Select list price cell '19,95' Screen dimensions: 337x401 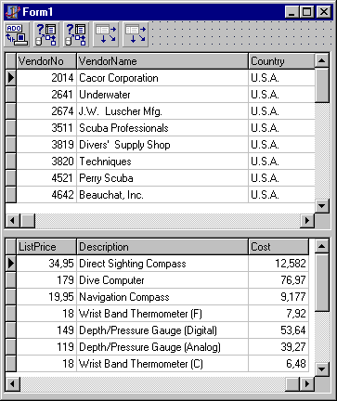coord(46,297)
